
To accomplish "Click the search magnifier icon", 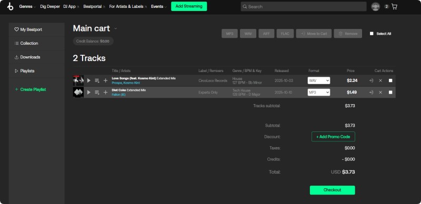I will (x=245, y=7).
